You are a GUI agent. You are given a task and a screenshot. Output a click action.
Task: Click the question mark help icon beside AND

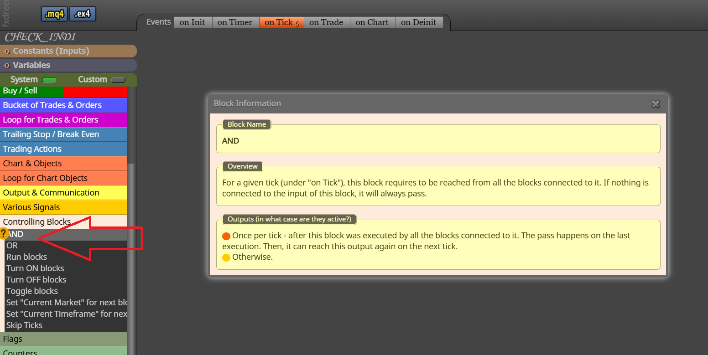point(4,234)
